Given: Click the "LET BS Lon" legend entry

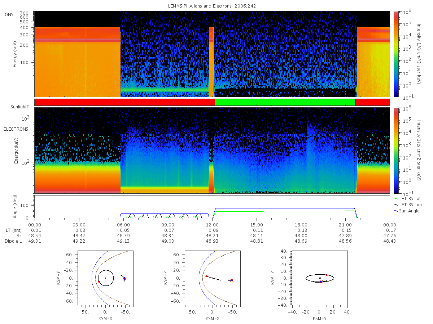Looking at the screenshot, I should (x=407, y=204).
